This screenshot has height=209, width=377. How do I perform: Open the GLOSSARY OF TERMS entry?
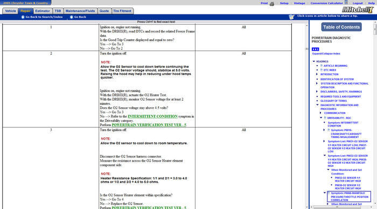pyautogui.click(x=333, y=101)
